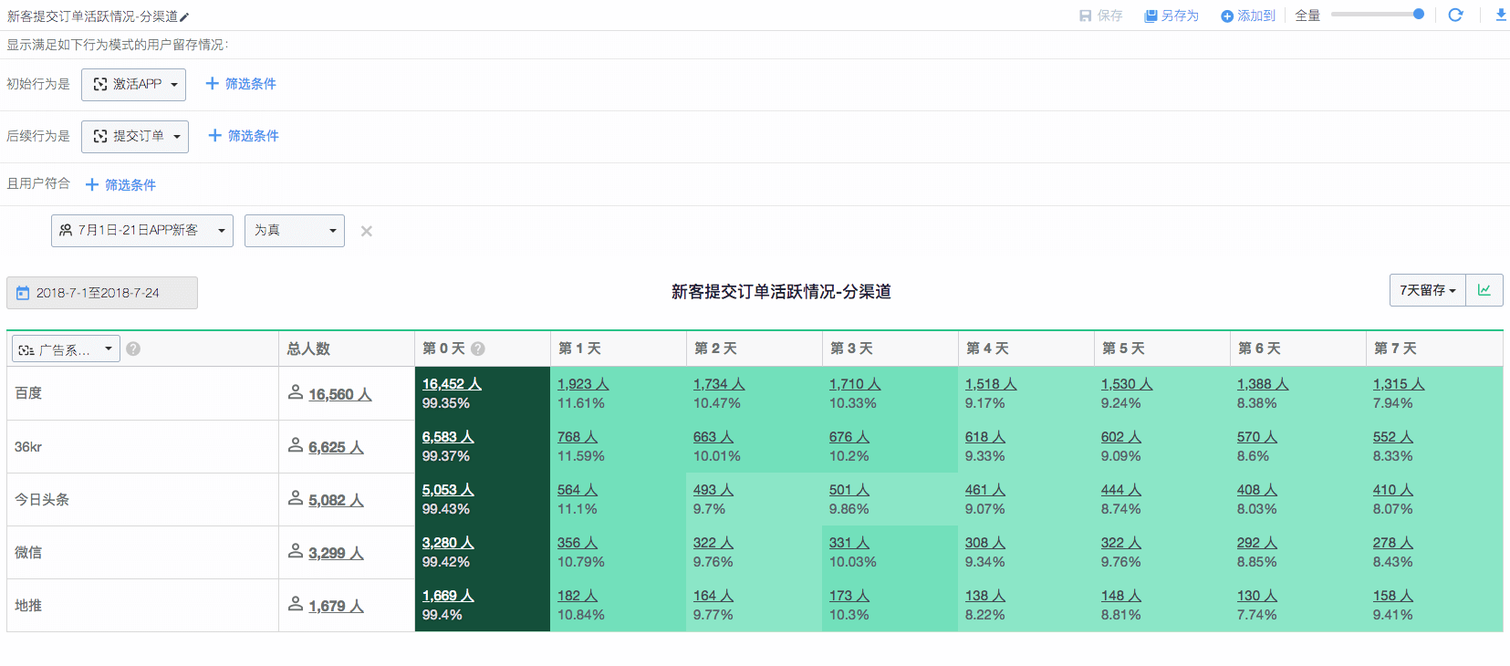Open the 7月1日-21日APP新客 segment dropdown
The width and height of the screenshot is (1510, 666).
tap(142, 231)
